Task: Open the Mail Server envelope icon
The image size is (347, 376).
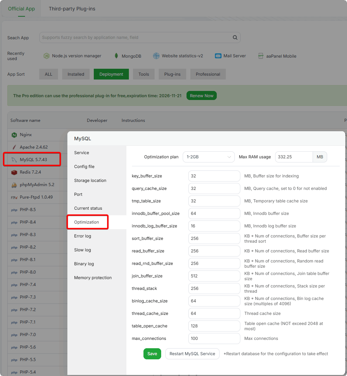Action: click(218, 56)
